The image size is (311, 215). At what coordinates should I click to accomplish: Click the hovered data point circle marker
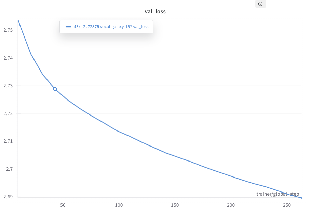[55, 89]
